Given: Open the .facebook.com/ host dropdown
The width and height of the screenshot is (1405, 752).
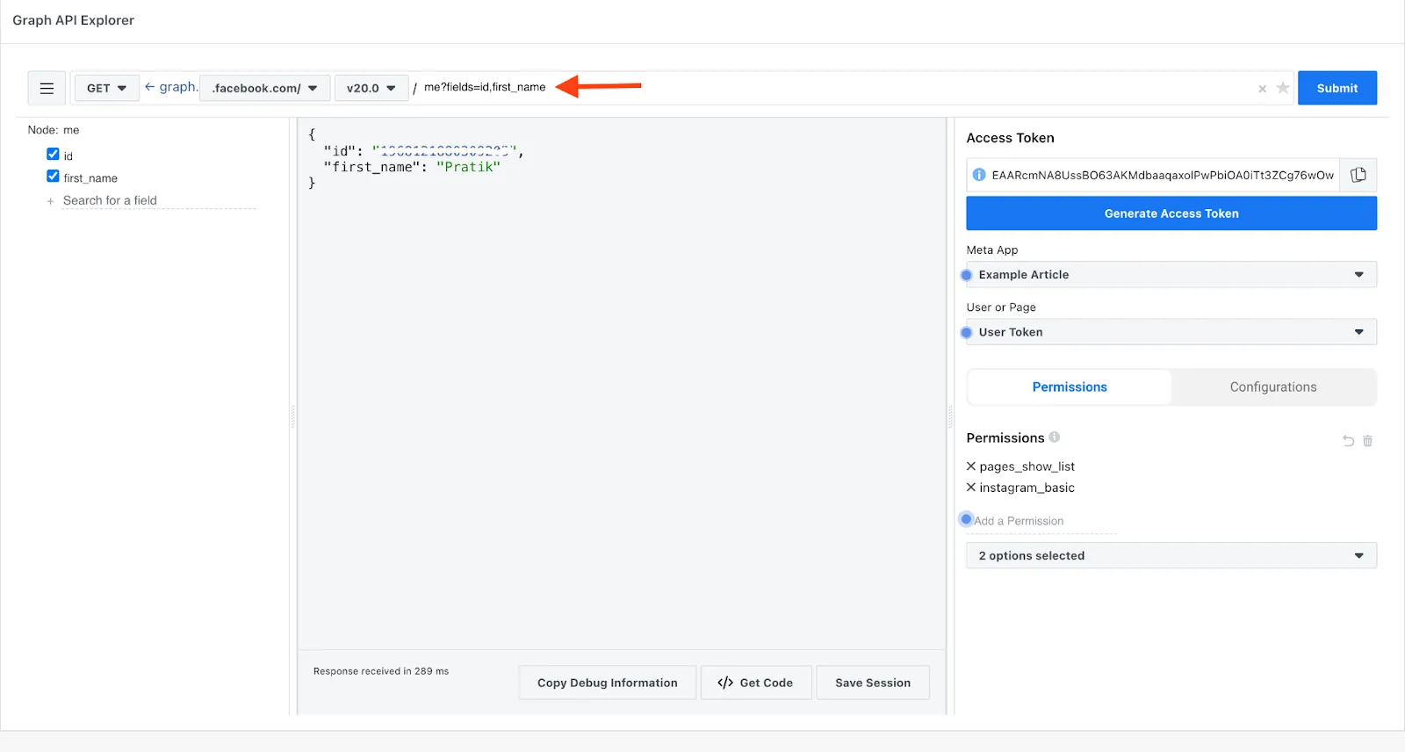Looking at the screenshot, I should [264, 88].
